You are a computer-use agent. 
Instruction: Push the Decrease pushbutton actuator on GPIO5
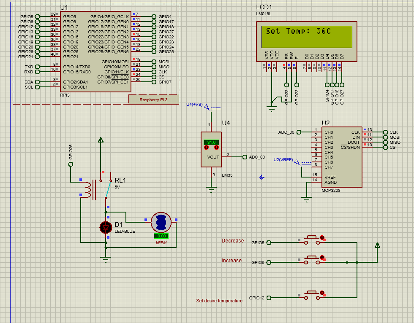(x=312, y=237)
